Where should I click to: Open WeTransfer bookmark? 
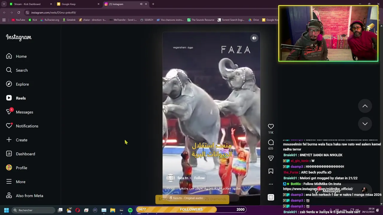[x=123, y=20]
